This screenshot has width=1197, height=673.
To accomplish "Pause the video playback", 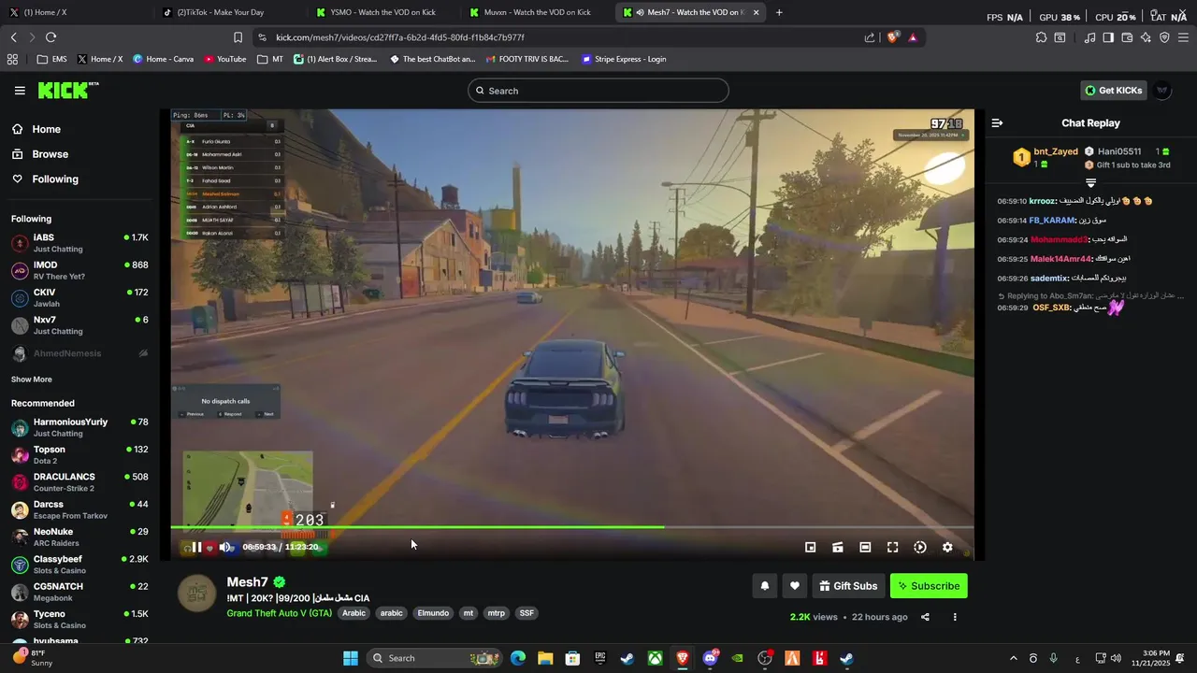I will point(196,548).
